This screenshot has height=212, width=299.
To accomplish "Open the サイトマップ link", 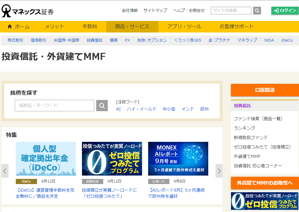I will point(155,11).
